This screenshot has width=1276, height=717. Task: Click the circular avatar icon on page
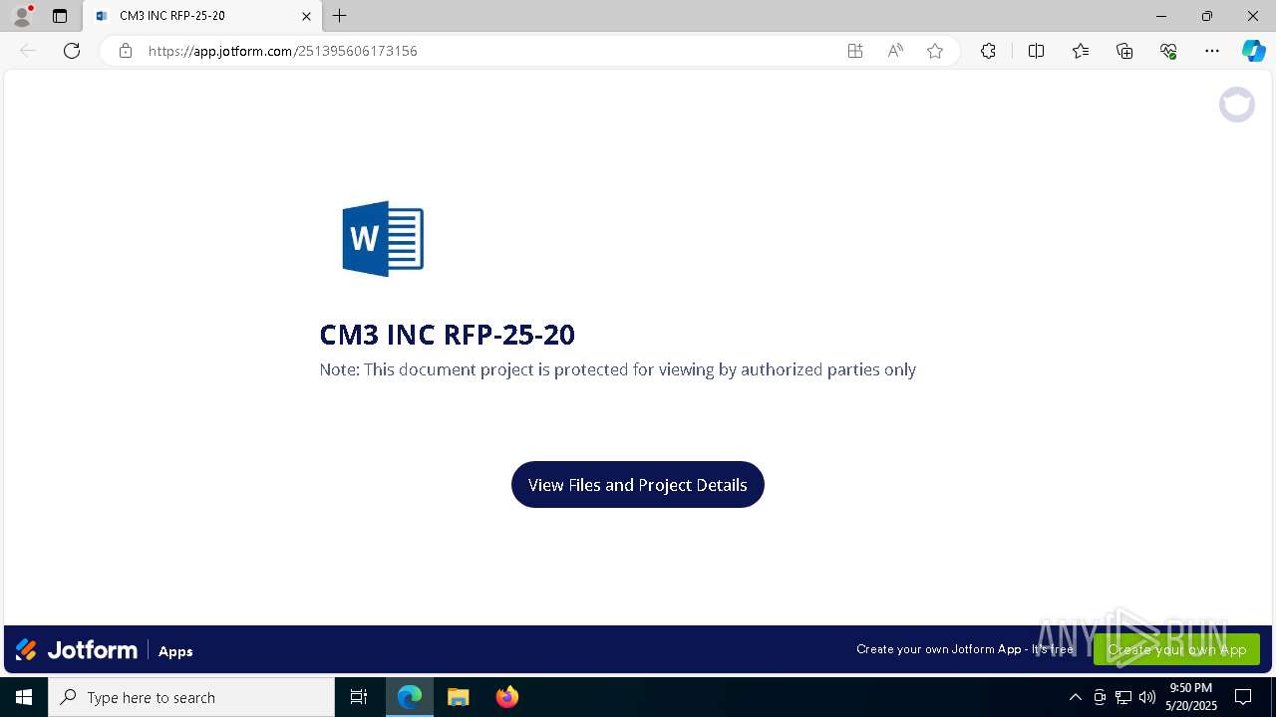pos(1237,105)
